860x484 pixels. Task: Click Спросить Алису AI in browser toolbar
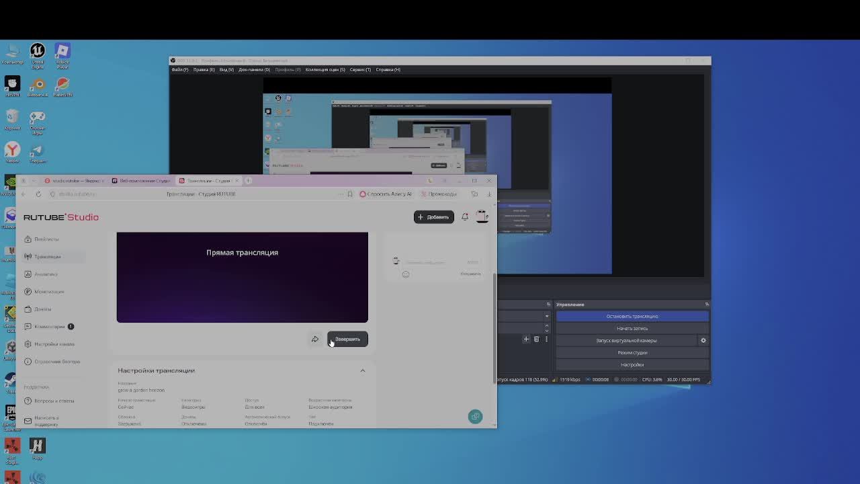click(x=385, y=194)
